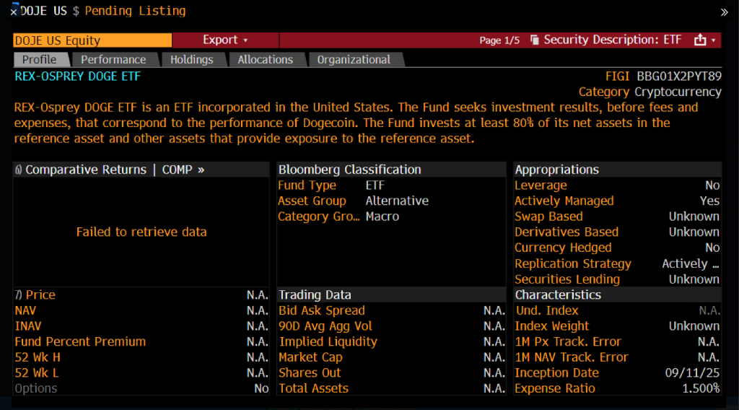
Task: Open the Allocations tab
Action: tap(266, 60)
